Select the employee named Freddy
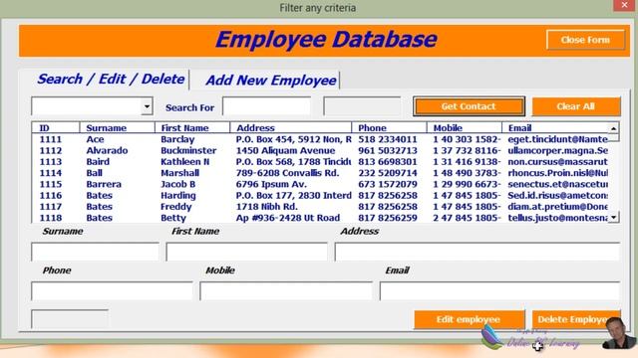 [175, 207]
